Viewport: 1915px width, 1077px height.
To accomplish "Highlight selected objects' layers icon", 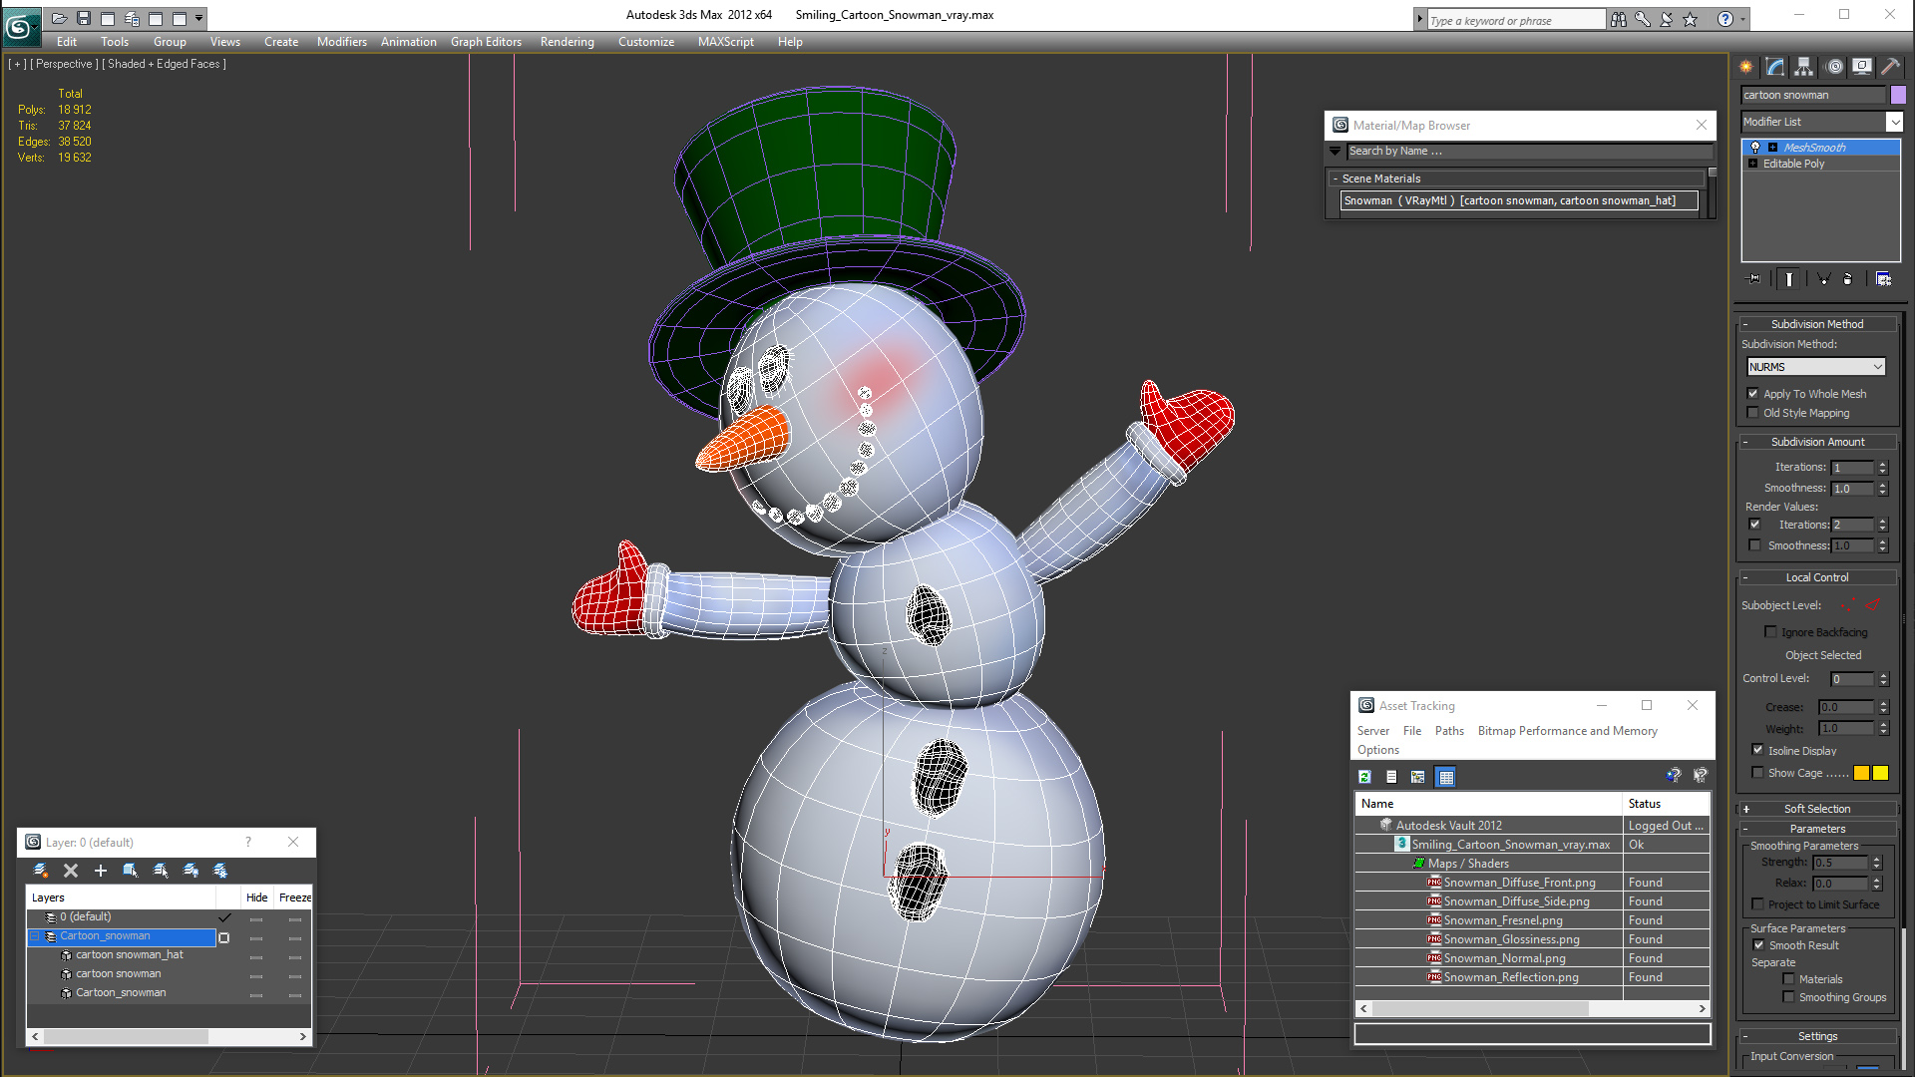I will 161,871.
